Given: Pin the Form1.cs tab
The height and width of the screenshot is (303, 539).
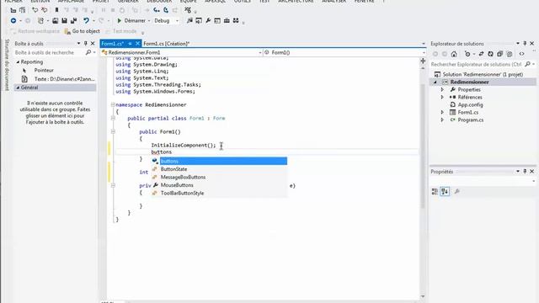Looking at the screenshot, I should click(x=130, y=44).
